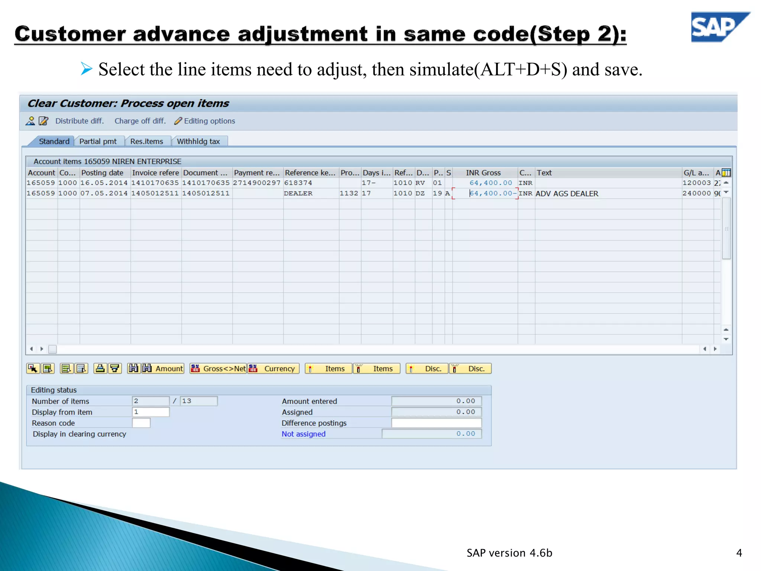
Task: Activate Disc. button
Action: click(x=427, y=368)
